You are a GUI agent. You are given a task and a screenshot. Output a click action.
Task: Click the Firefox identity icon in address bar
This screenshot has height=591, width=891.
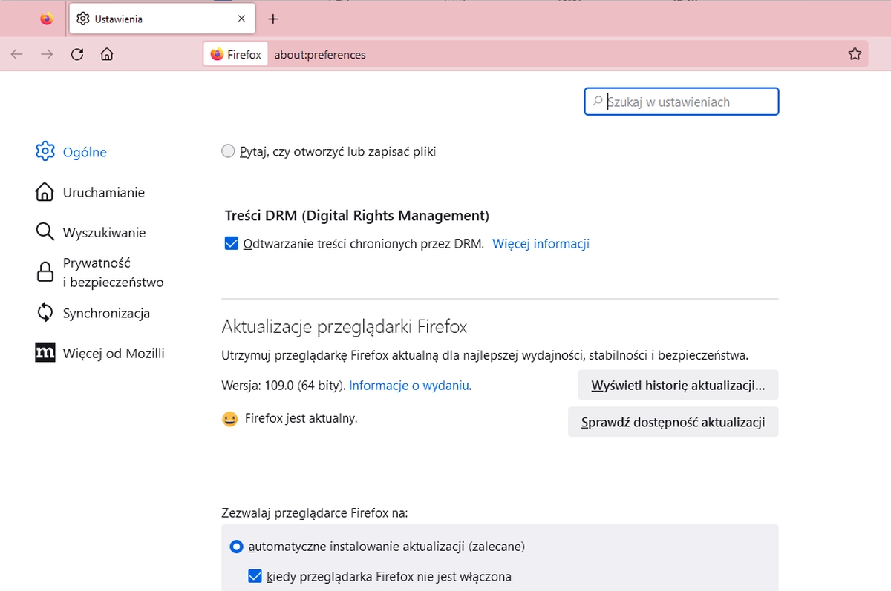point(235,54)
